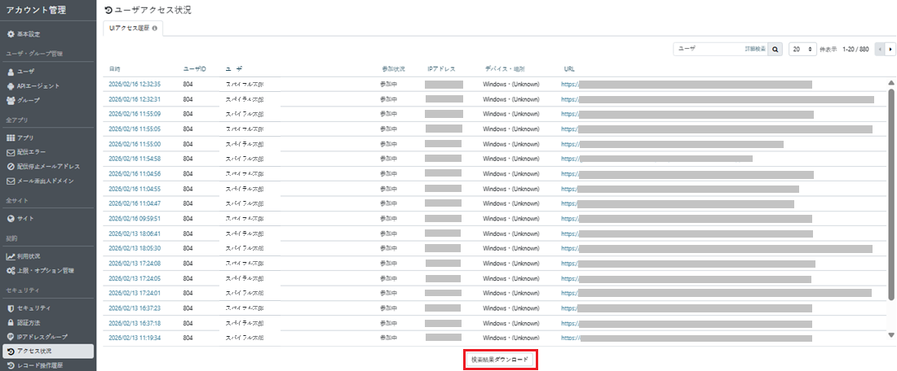Open 配信エラー envelope icon in sidebar
The image size is (897, 371).
pos(11,152)
